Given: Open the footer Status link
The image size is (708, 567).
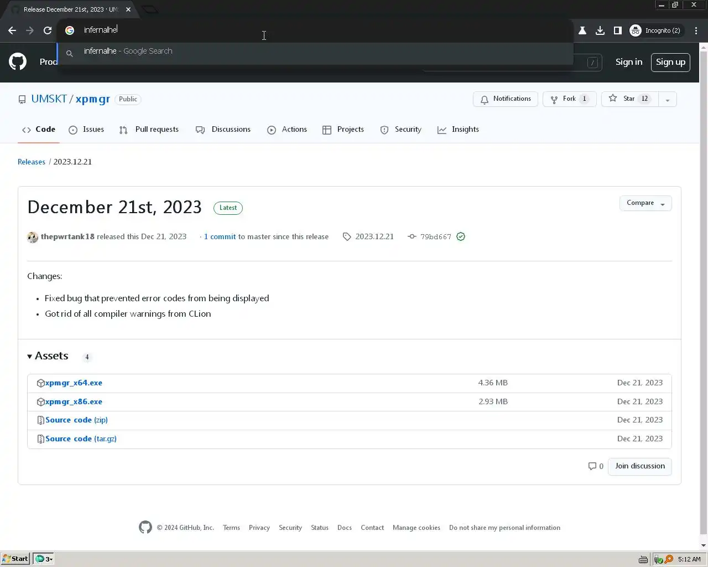Looking at the screenshot, I should pos(320,528).
